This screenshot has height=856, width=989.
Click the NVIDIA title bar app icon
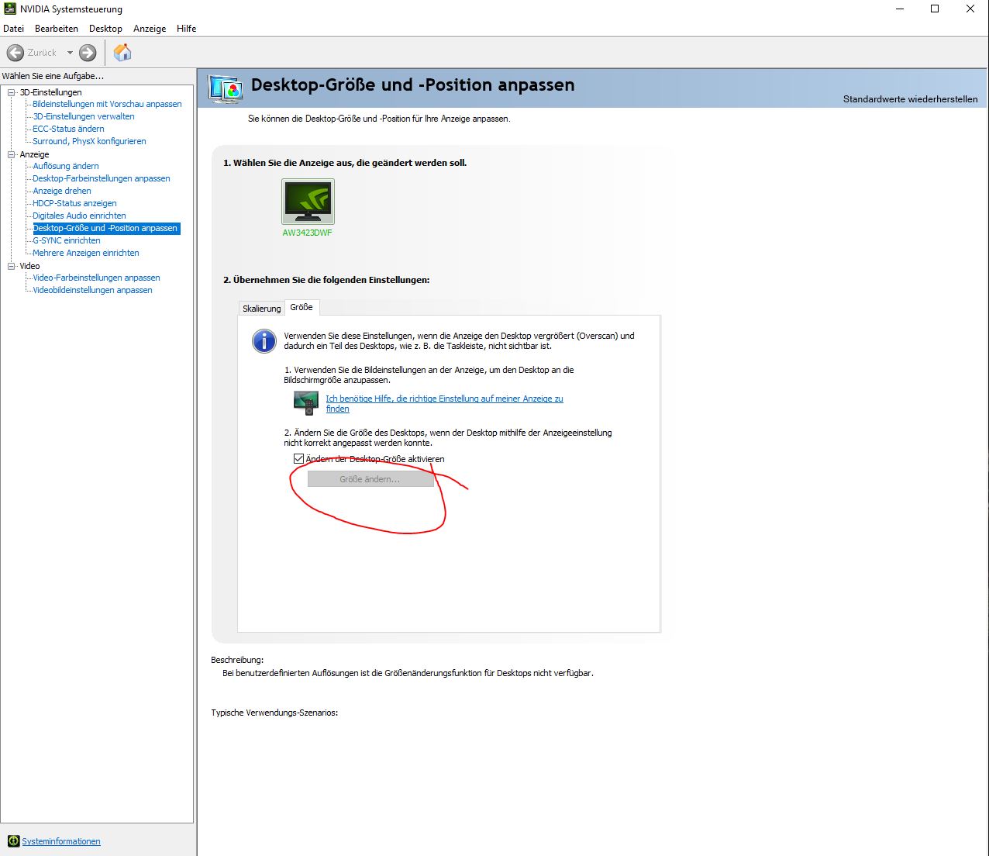click(10, 9)
